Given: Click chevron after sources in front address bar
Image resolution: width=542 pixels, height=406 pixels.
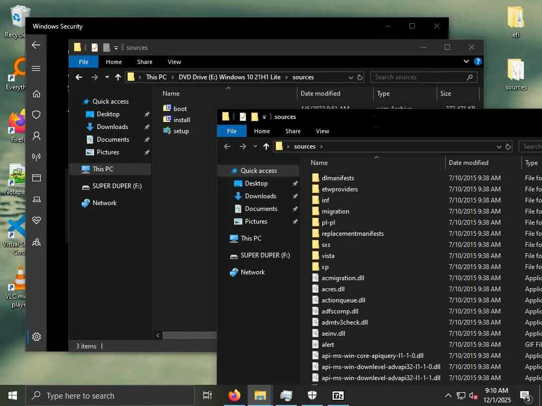Looking at the screenshot, I should click(x=321, y=146).
